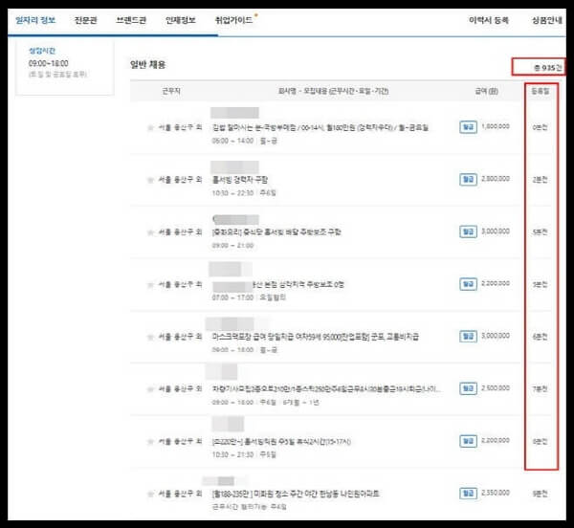Click 서울 용산구 외 in the 2분전 row
574x528 pixels.
click(x=180, y=180)
